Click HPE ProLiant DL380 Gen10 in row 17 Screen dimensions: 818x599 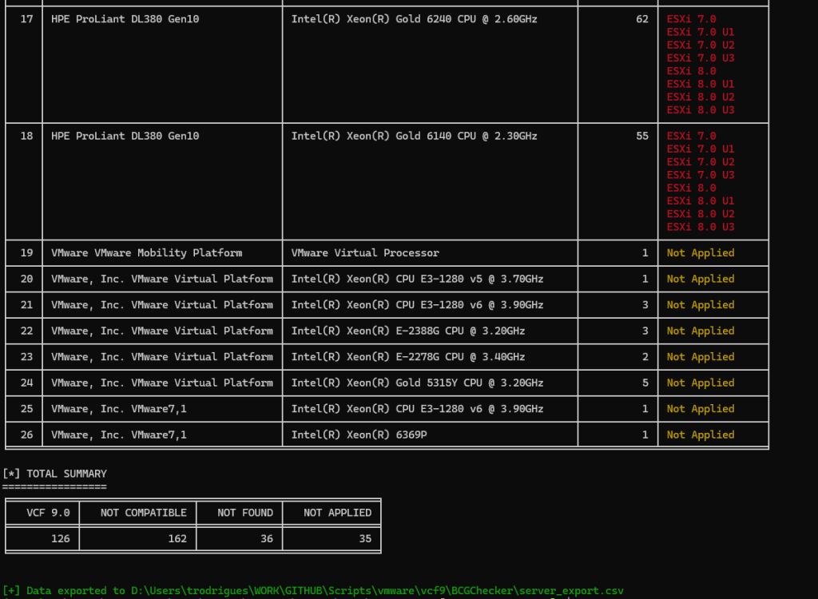point(125,18)
